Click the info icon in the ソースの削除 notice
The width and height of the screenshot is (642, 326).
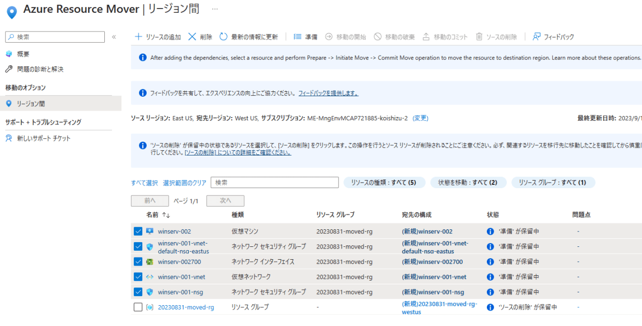(x=143, y=145)
